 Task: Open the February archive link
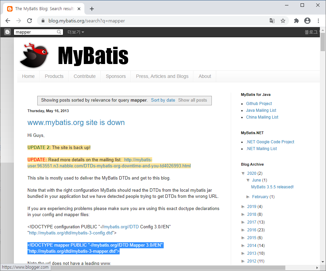(x=260, y=197)
